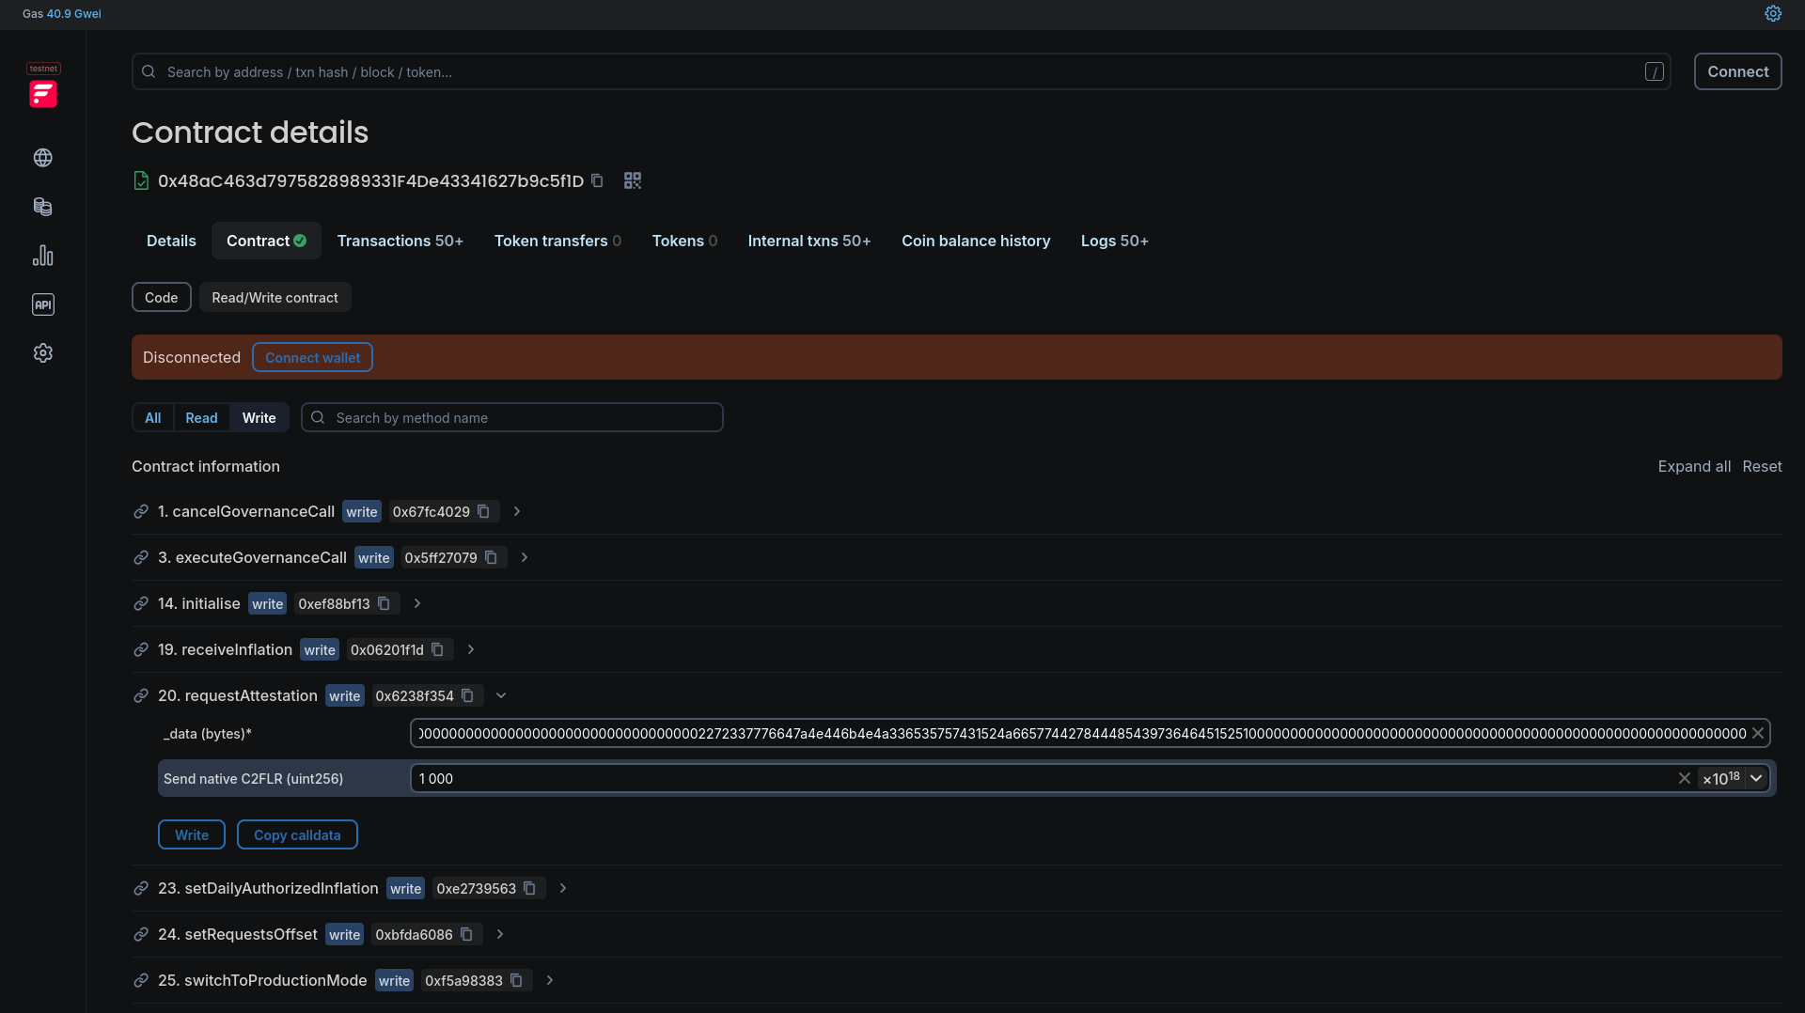Click the Connect wallet button

(x=312, y=358)
